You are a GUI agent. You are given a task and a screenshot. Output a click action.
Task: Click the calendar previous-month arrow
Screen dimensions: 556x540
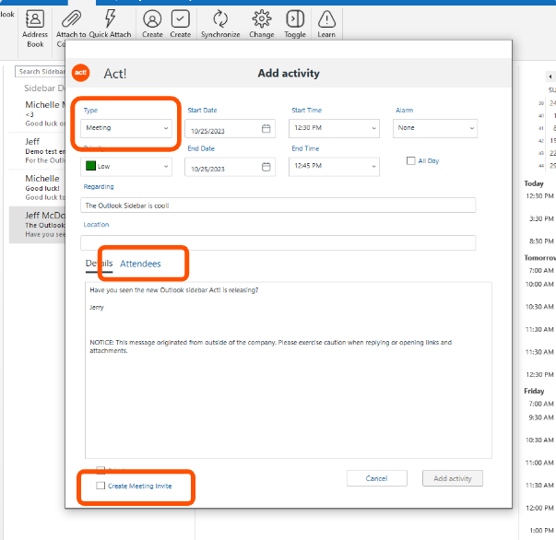coord(550,76)
